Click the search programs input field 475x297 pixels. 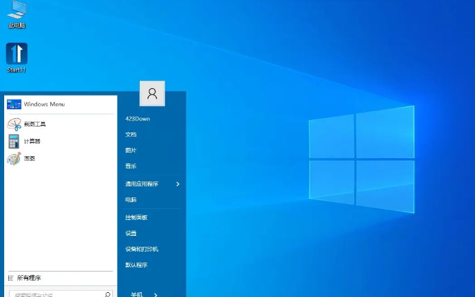click(x=61, y=294)
